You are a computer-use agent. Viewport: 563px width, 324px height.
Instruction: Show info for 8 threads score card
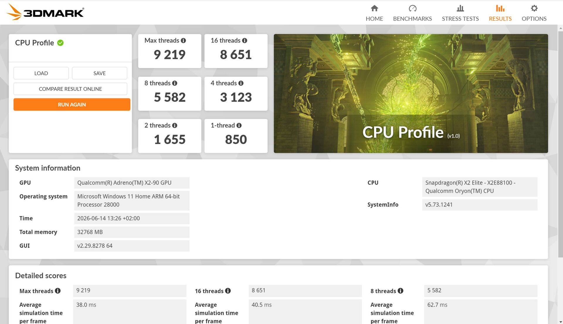(x=175, y=83)
